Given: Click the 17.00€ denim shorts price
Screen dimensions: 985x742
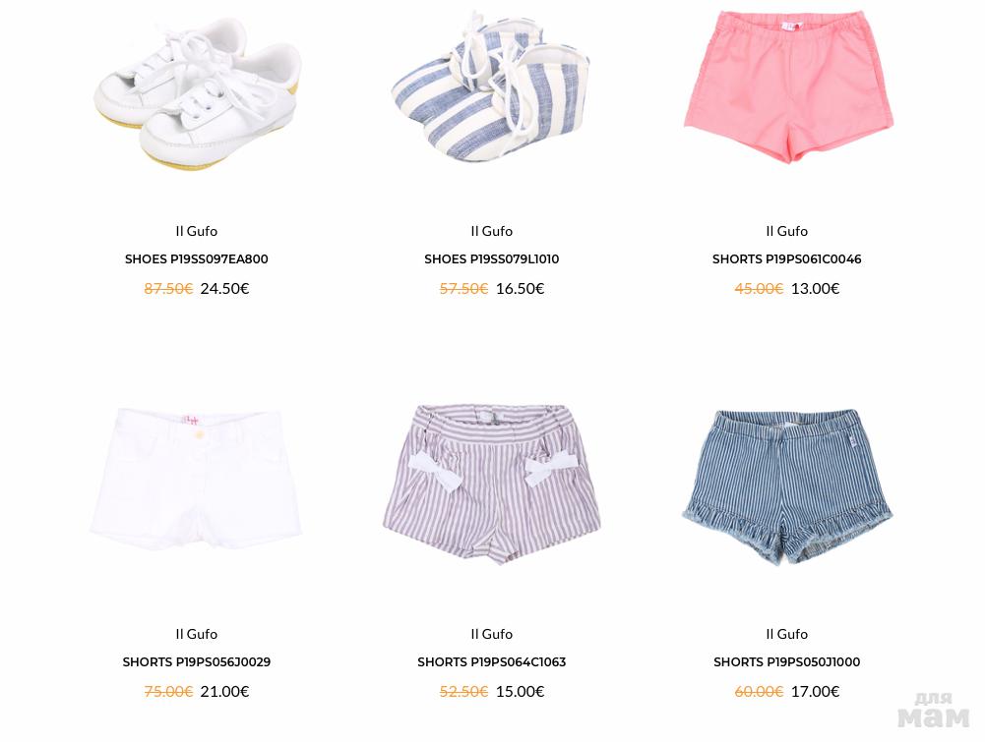Looking at the screenshot, I should (x=816, y=691).
